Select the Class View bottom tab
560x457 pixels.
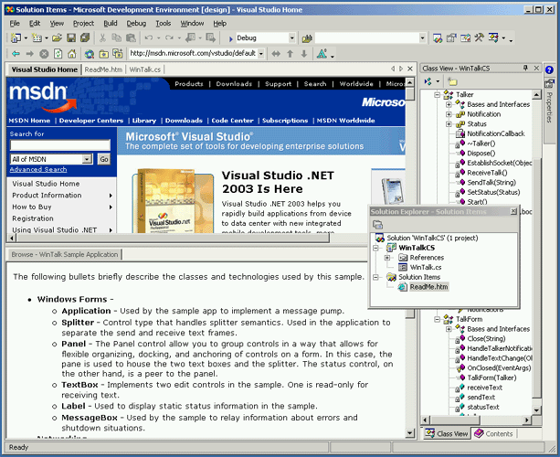pyautogui.click(x=447, y=434)
